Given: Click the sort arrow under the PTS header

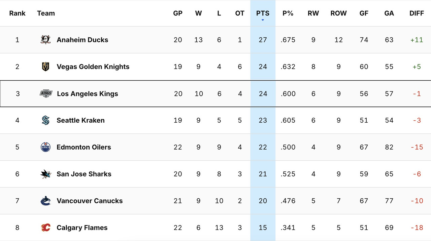Looking at the screenshot, I should pos(263,20).
